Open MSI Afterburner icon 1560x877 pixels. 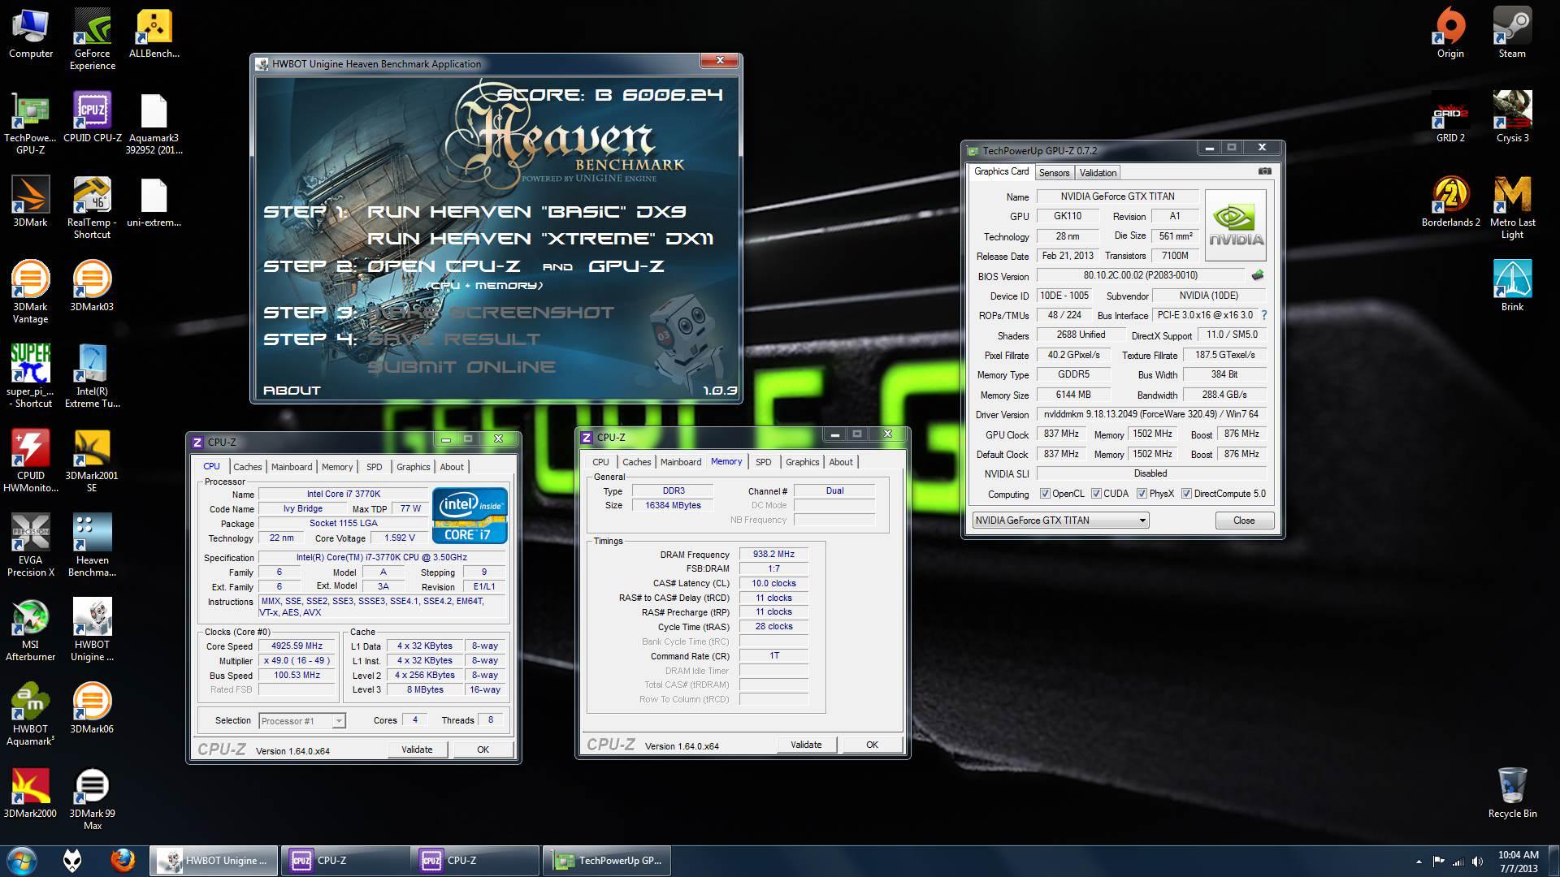pos(30,630)
